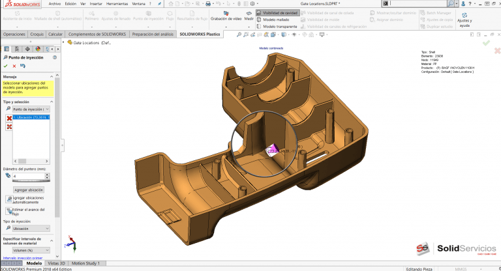Image resolution: width=501 pixels, height=271 pixels.
Task: Confirm injection point with green checkmark
Action: 6,66
